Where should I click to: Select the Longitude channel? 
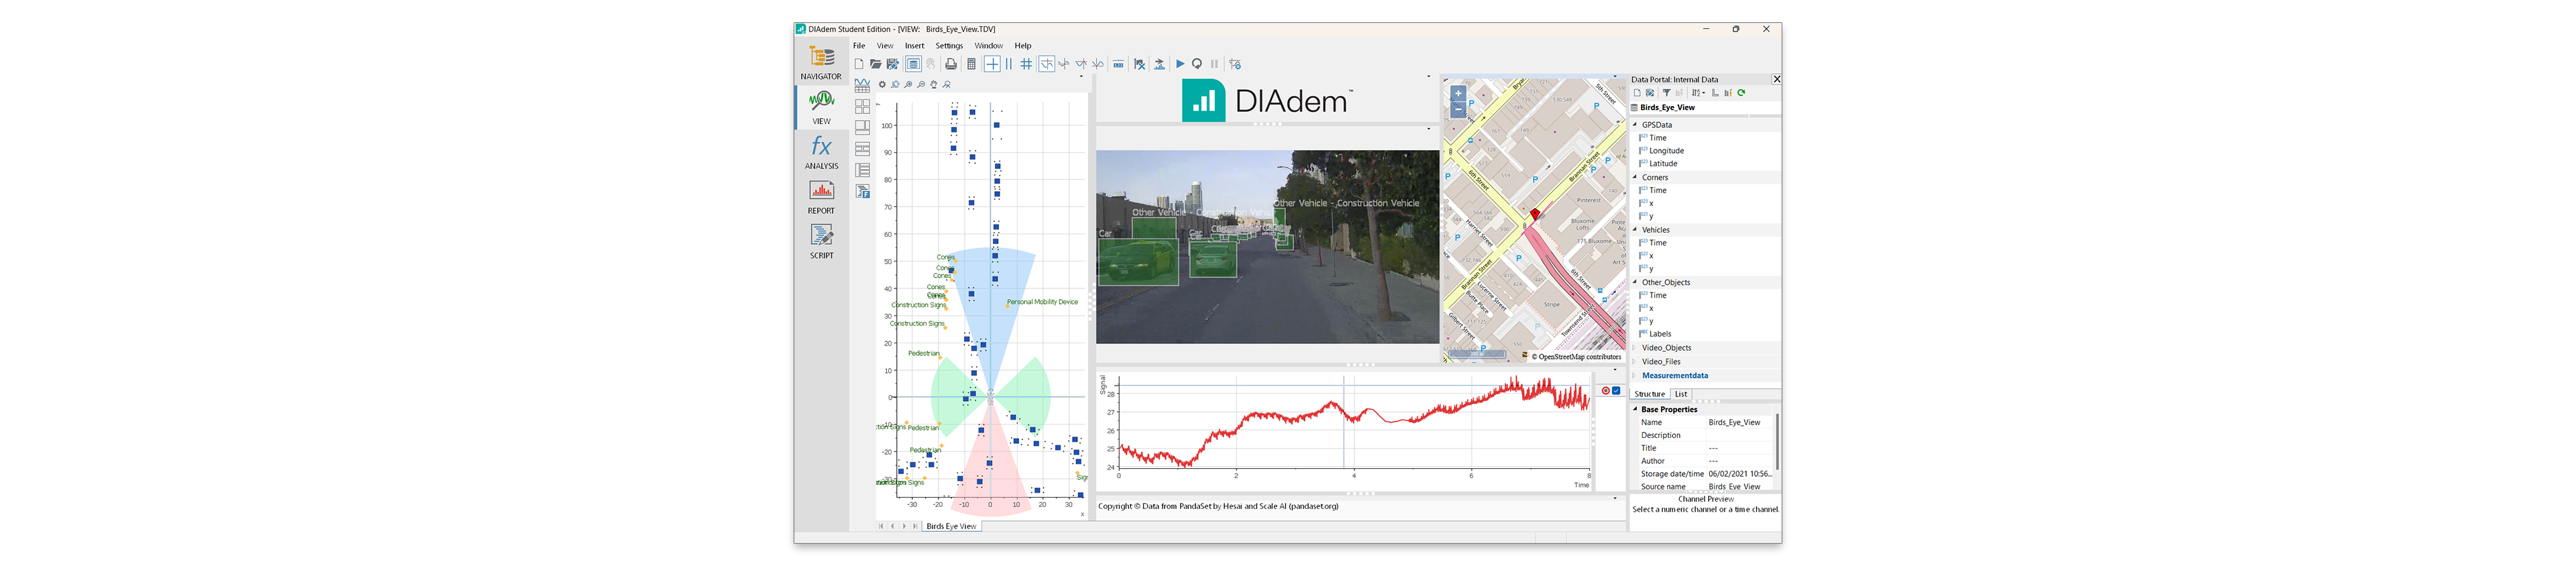pyautogui.click(x=1666, y=151)
